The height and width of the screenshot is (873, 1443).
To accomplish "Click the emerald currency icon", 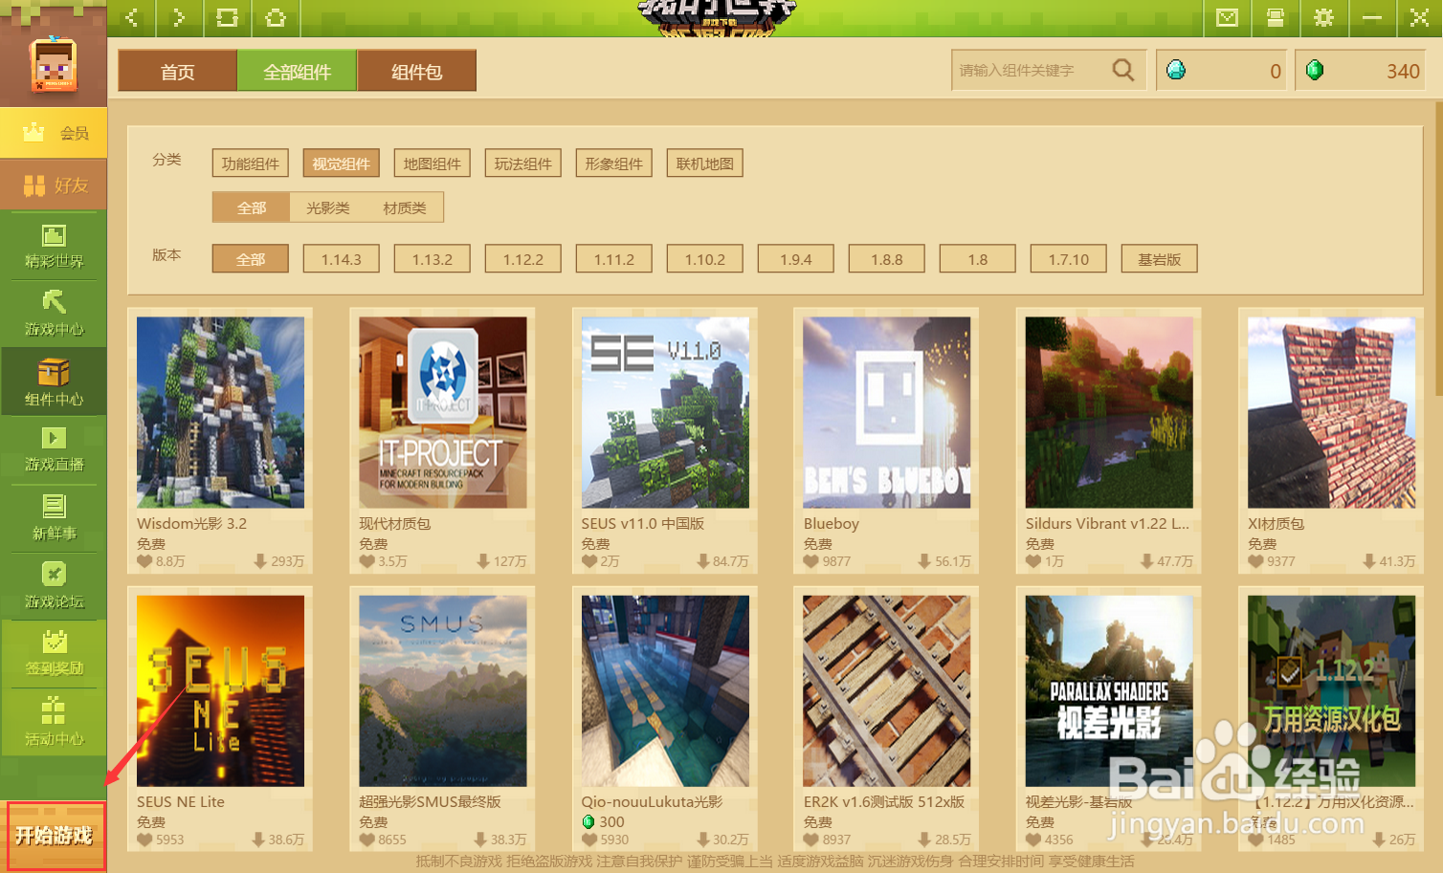I will (1315, 70).
